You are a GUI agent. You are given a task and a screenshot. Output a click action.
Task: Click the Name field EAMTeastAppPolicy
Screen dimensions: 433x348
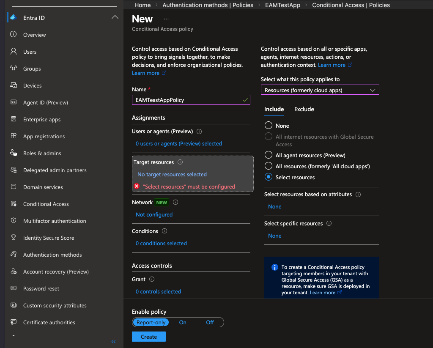point(191,100)
